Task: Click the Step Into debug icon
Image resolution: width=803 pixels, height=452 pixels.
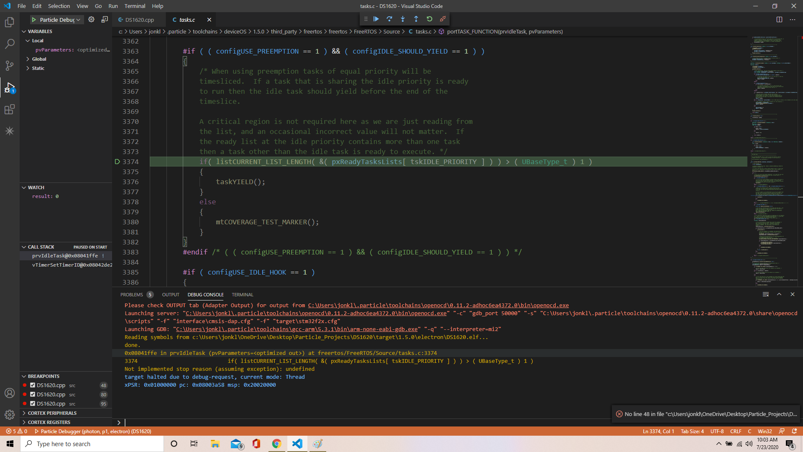Action: [x=403, y=19]
